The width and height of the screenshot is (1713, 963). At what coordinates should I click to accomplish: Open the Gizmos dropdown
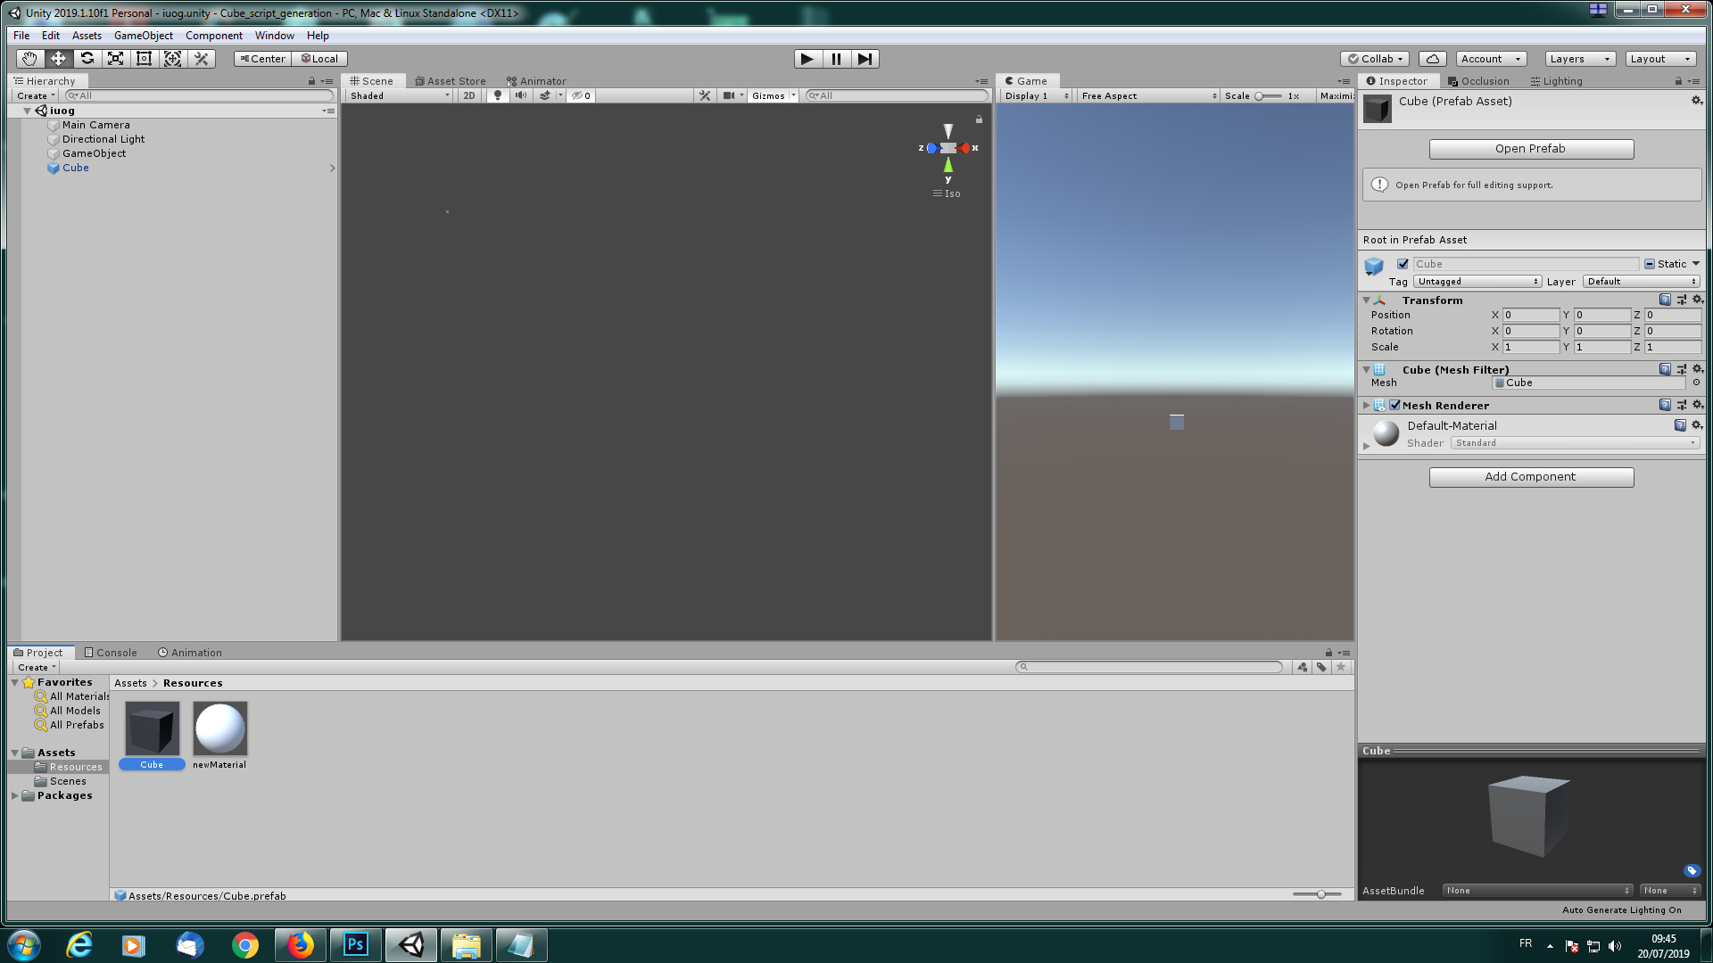(x=773, y=95)
